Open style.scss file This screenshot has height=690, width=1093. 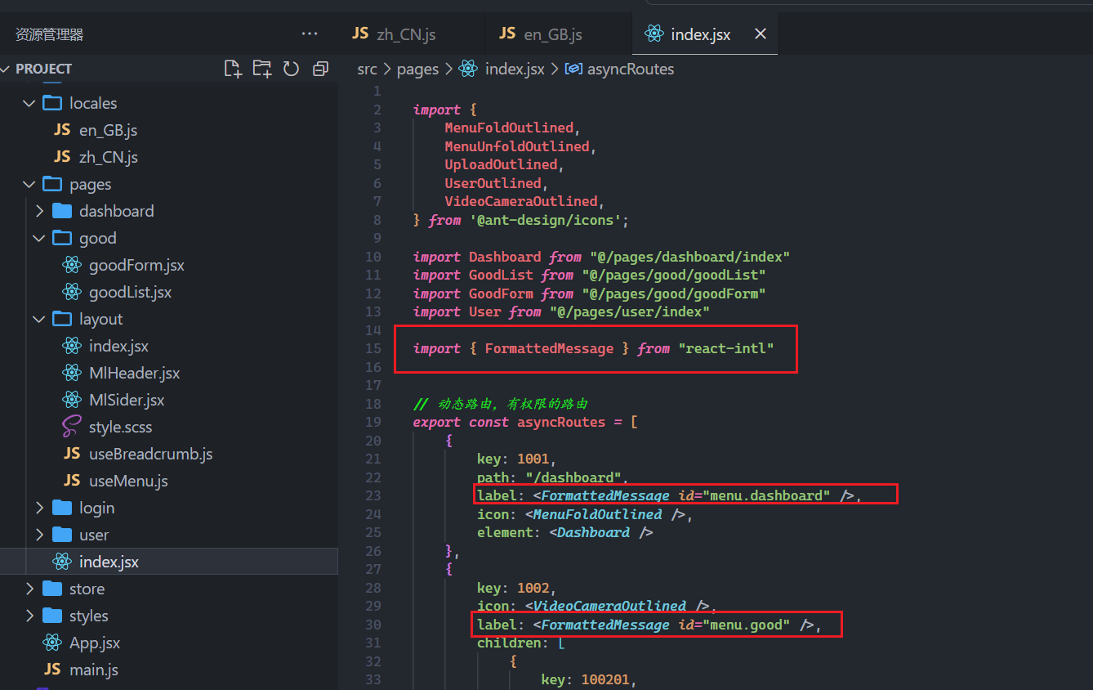coord(120,427)
